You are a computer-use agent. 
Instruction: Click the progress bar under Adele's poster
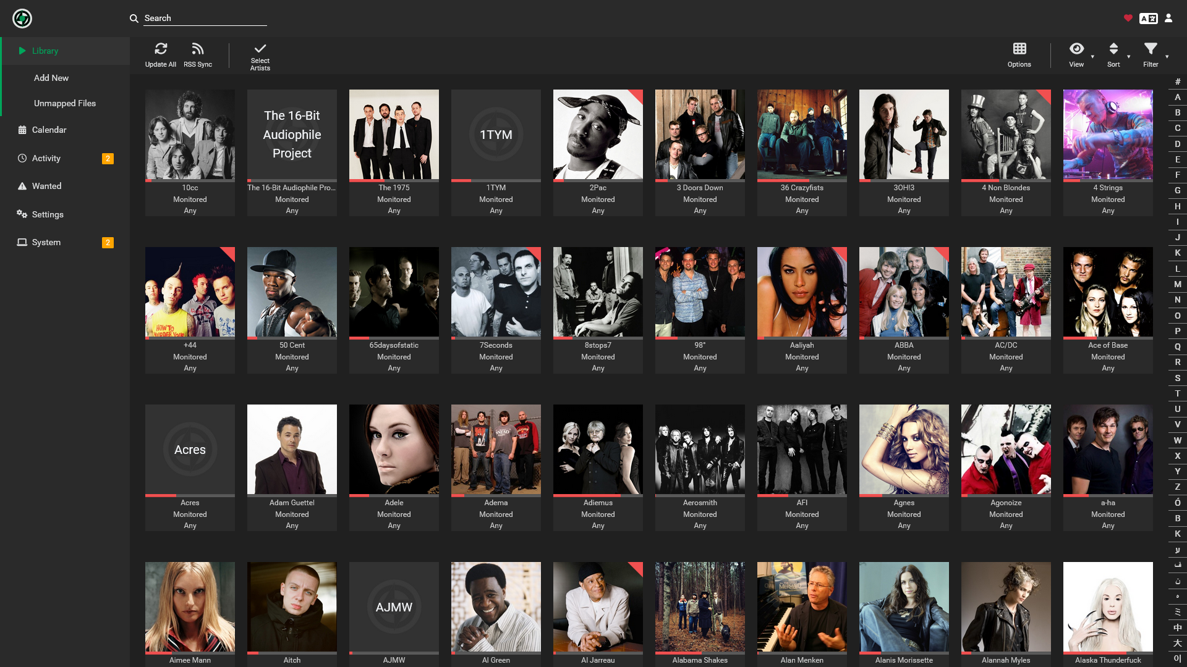click(394, 495)
